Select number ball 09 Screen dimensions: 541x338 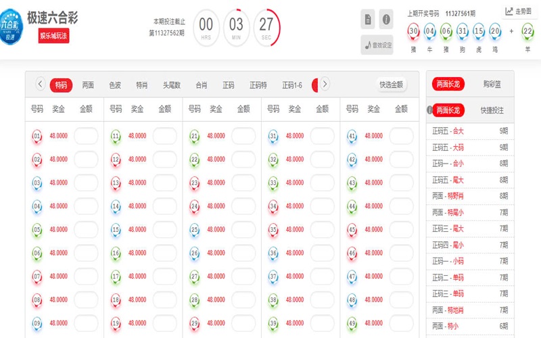pyautogui.click(x=37, y=324)
